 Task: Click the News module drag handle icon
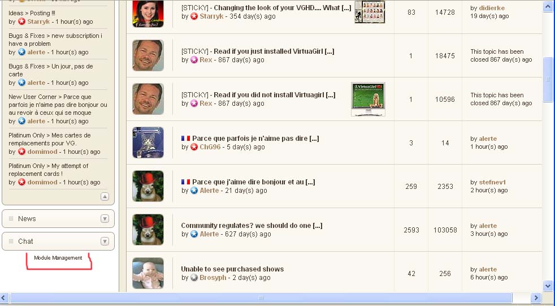click(x=11, y=218)
